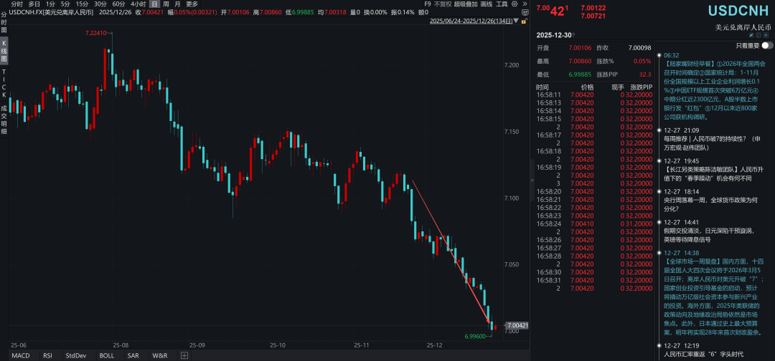Viewport: 775px width, 361px height.
Task: Open the 更多 periods dropdown
Action: click(x=192, y=4)
